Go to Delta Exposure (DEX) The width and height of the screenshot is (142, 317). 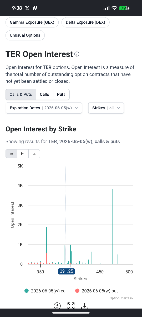pos(85,22)
